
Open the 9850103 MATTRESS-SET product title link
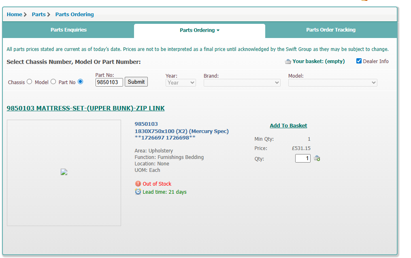(86, 108)
